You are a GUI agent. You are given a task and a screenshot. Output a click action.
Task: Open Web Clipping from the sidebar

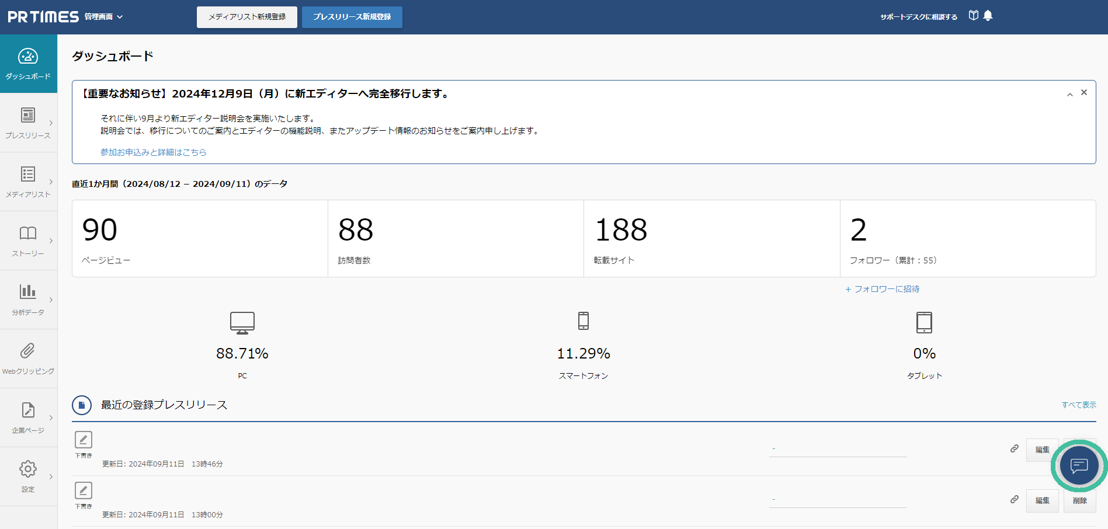28,358
